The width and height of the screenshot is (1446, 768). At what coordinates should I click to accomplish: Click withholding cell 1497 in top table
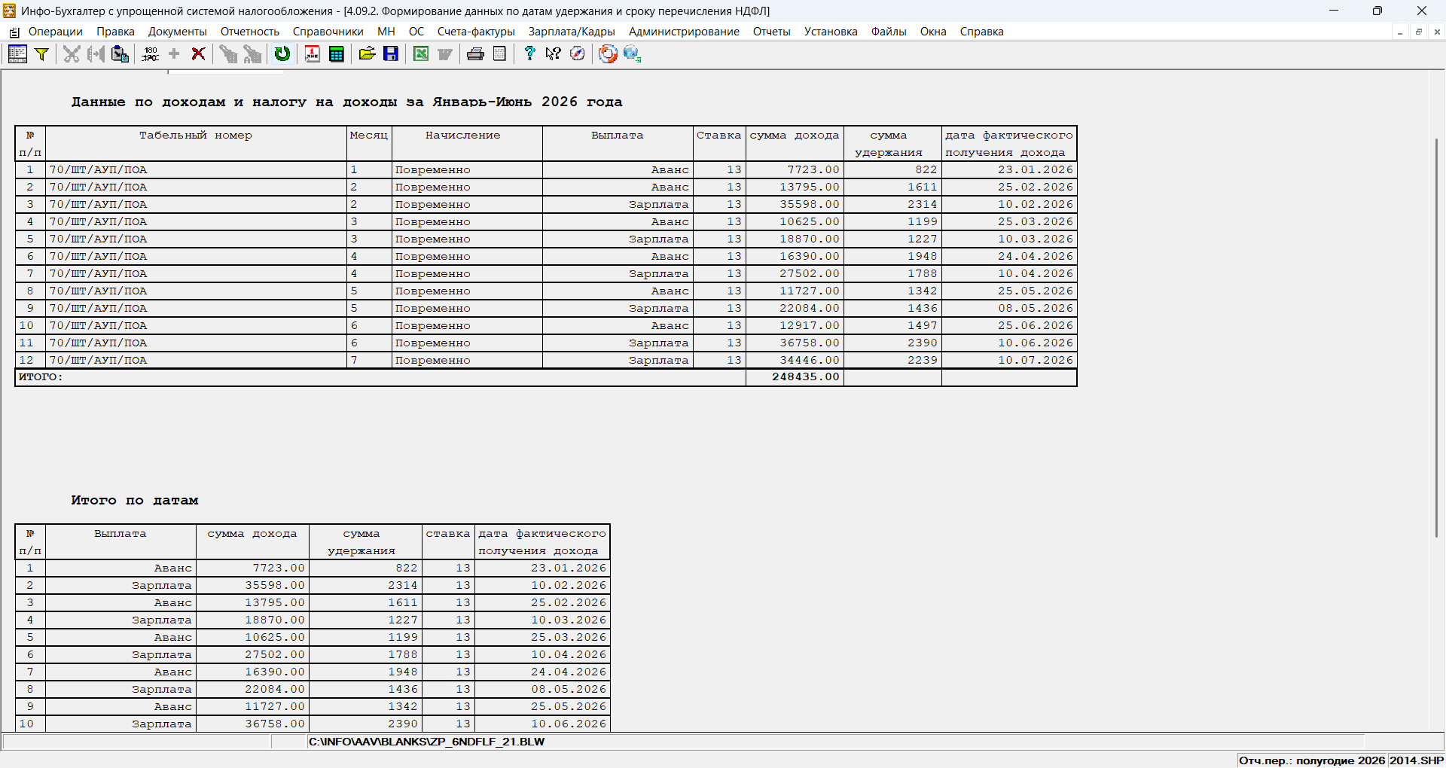893,326
